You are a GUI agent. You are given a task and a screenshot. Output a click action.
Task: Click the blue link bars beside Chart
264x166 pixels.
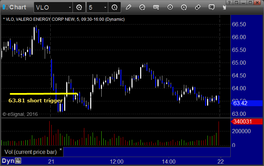(x=5, y=7)
